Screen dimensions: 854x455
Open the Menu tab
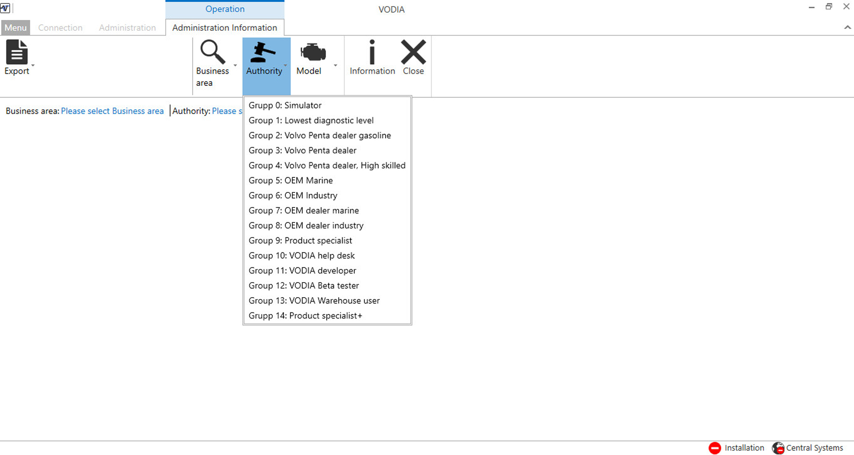pyautogui.click(x=16, y=28)
